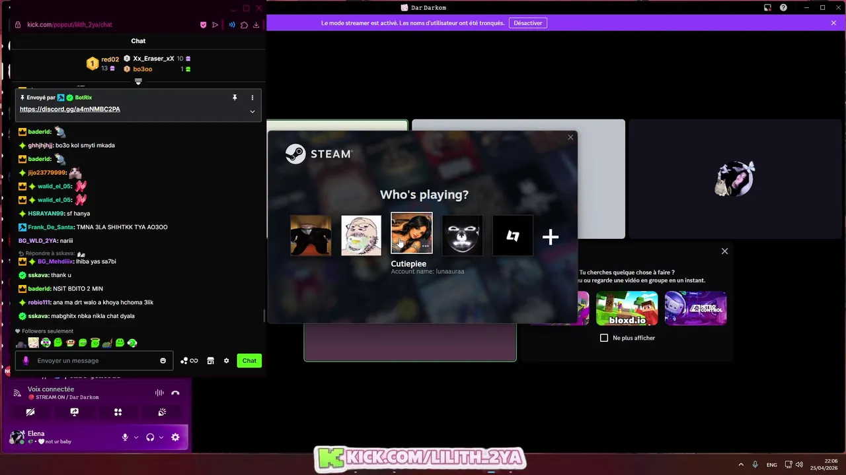Click the user avatar tile in call view
846x475 pixels.
click(x=736, y=179)
